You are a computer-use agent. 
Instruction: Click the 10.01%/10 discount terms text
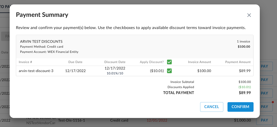(x=115, y=73)
